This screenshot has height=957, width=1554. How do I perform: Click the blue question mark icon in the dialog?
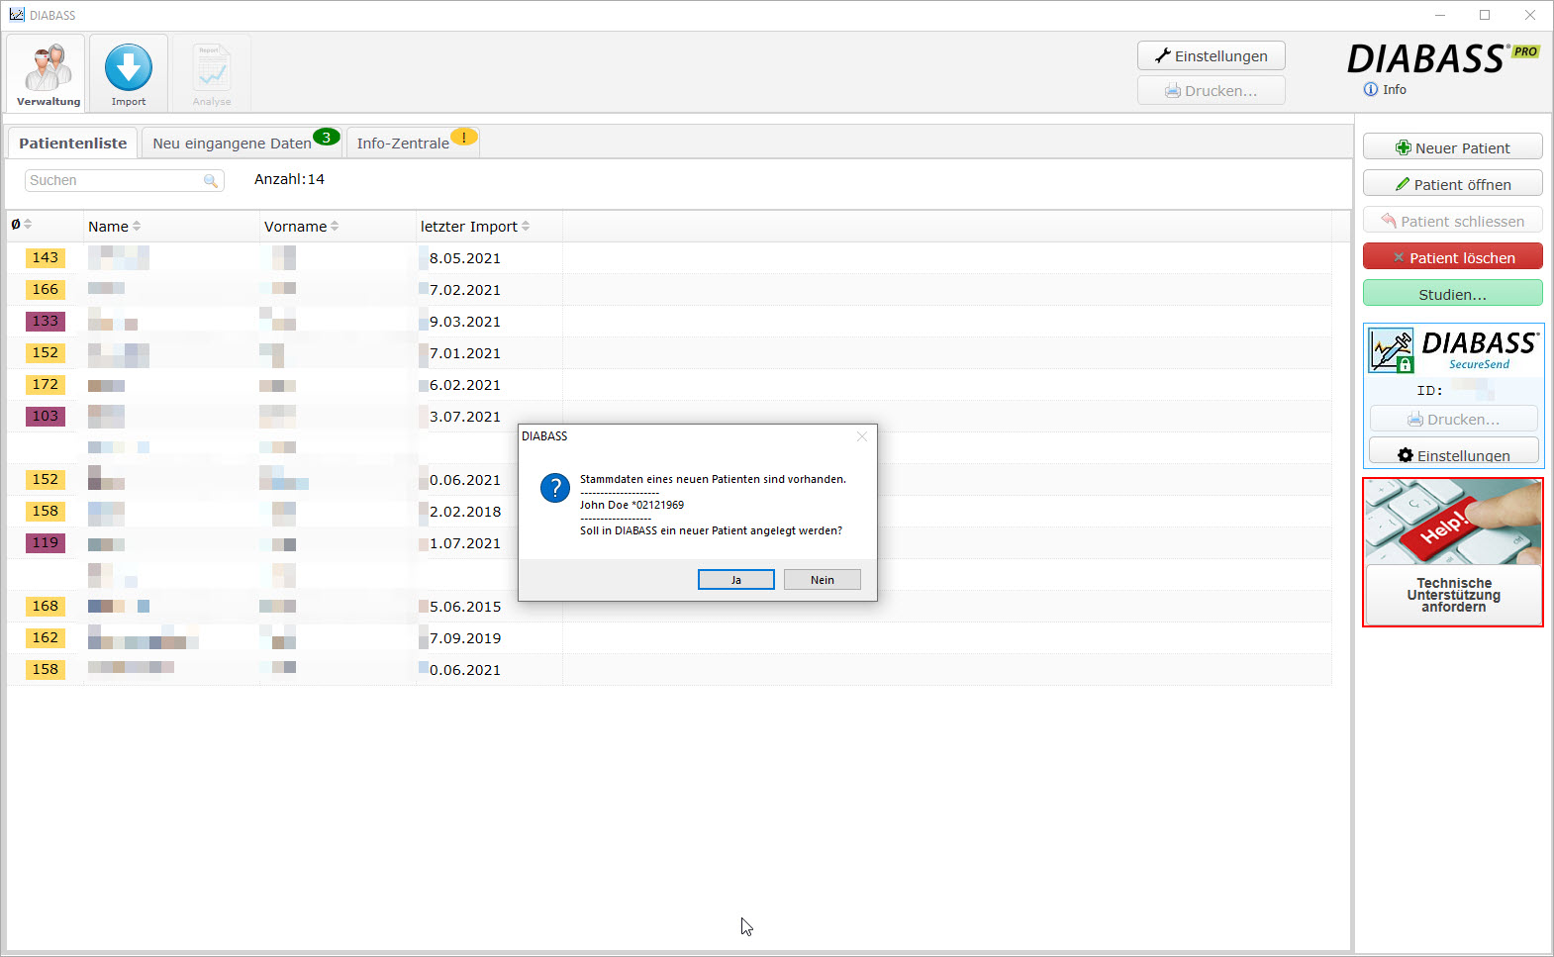(555, 488)
